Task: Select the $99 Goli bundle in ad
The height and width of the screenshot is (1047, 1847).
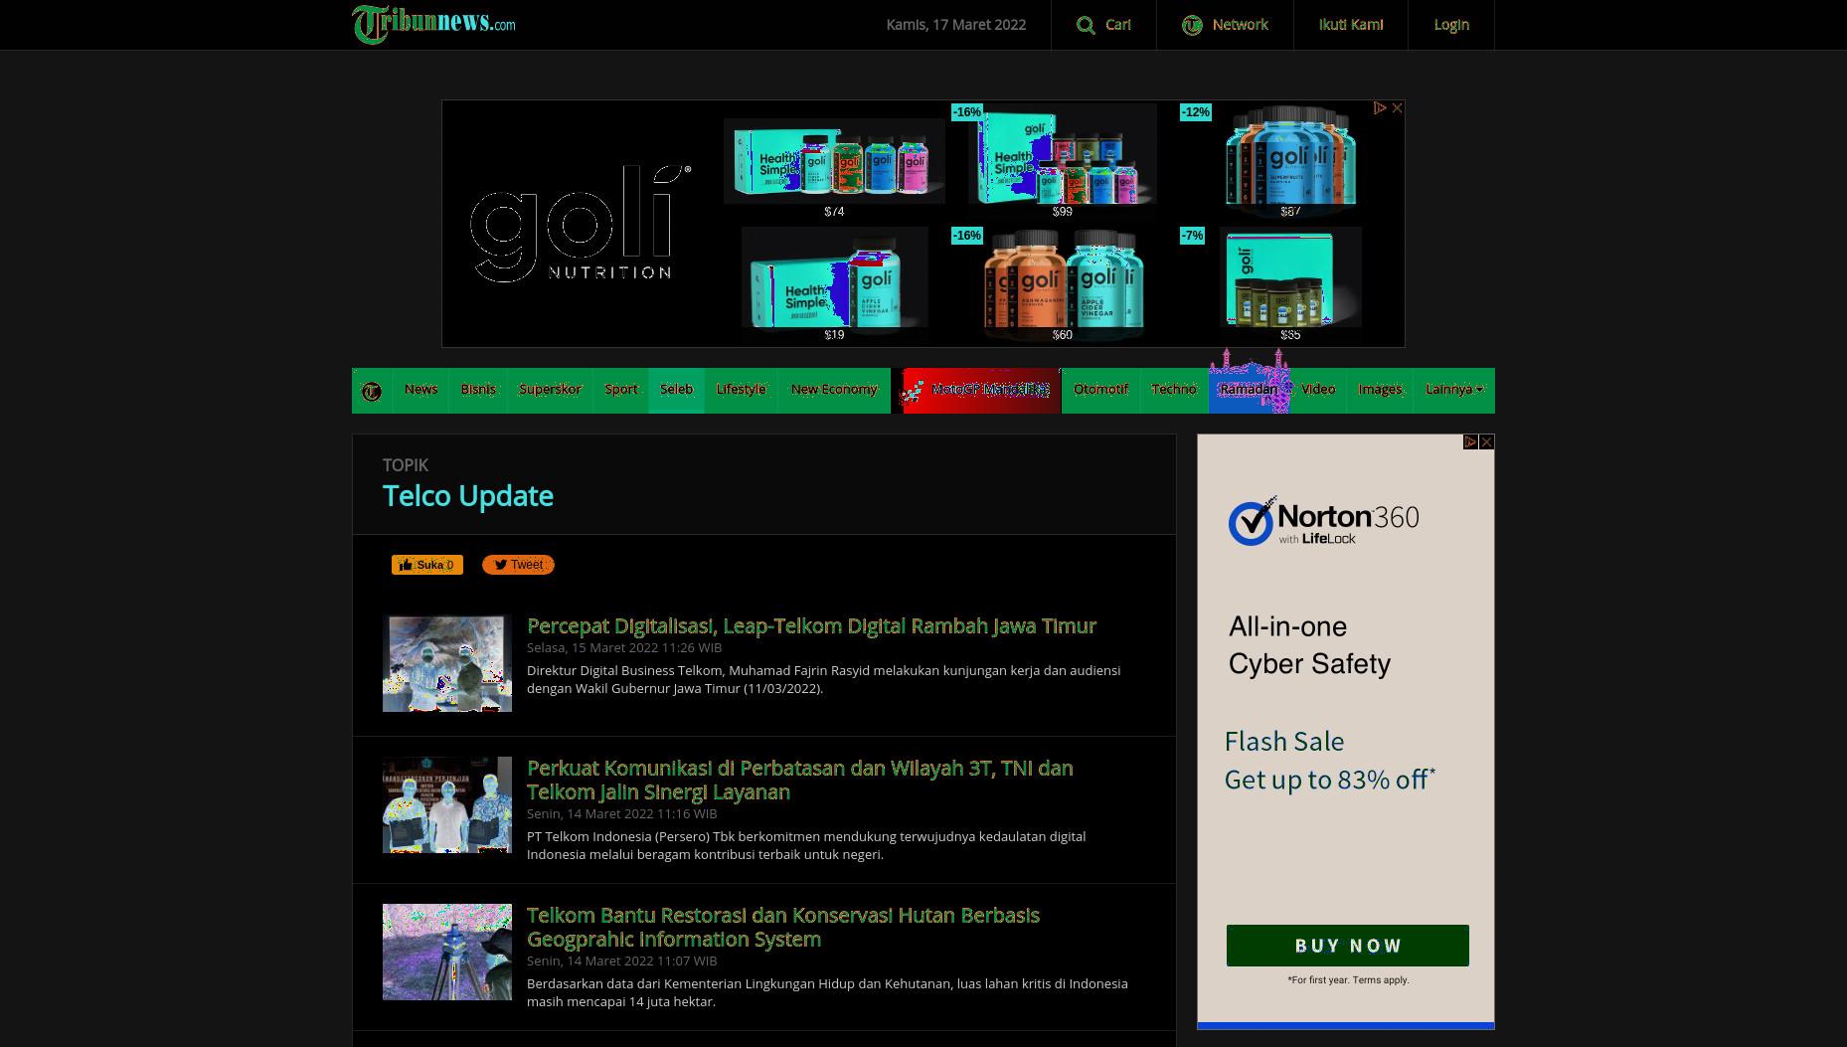Action: 1062,161
